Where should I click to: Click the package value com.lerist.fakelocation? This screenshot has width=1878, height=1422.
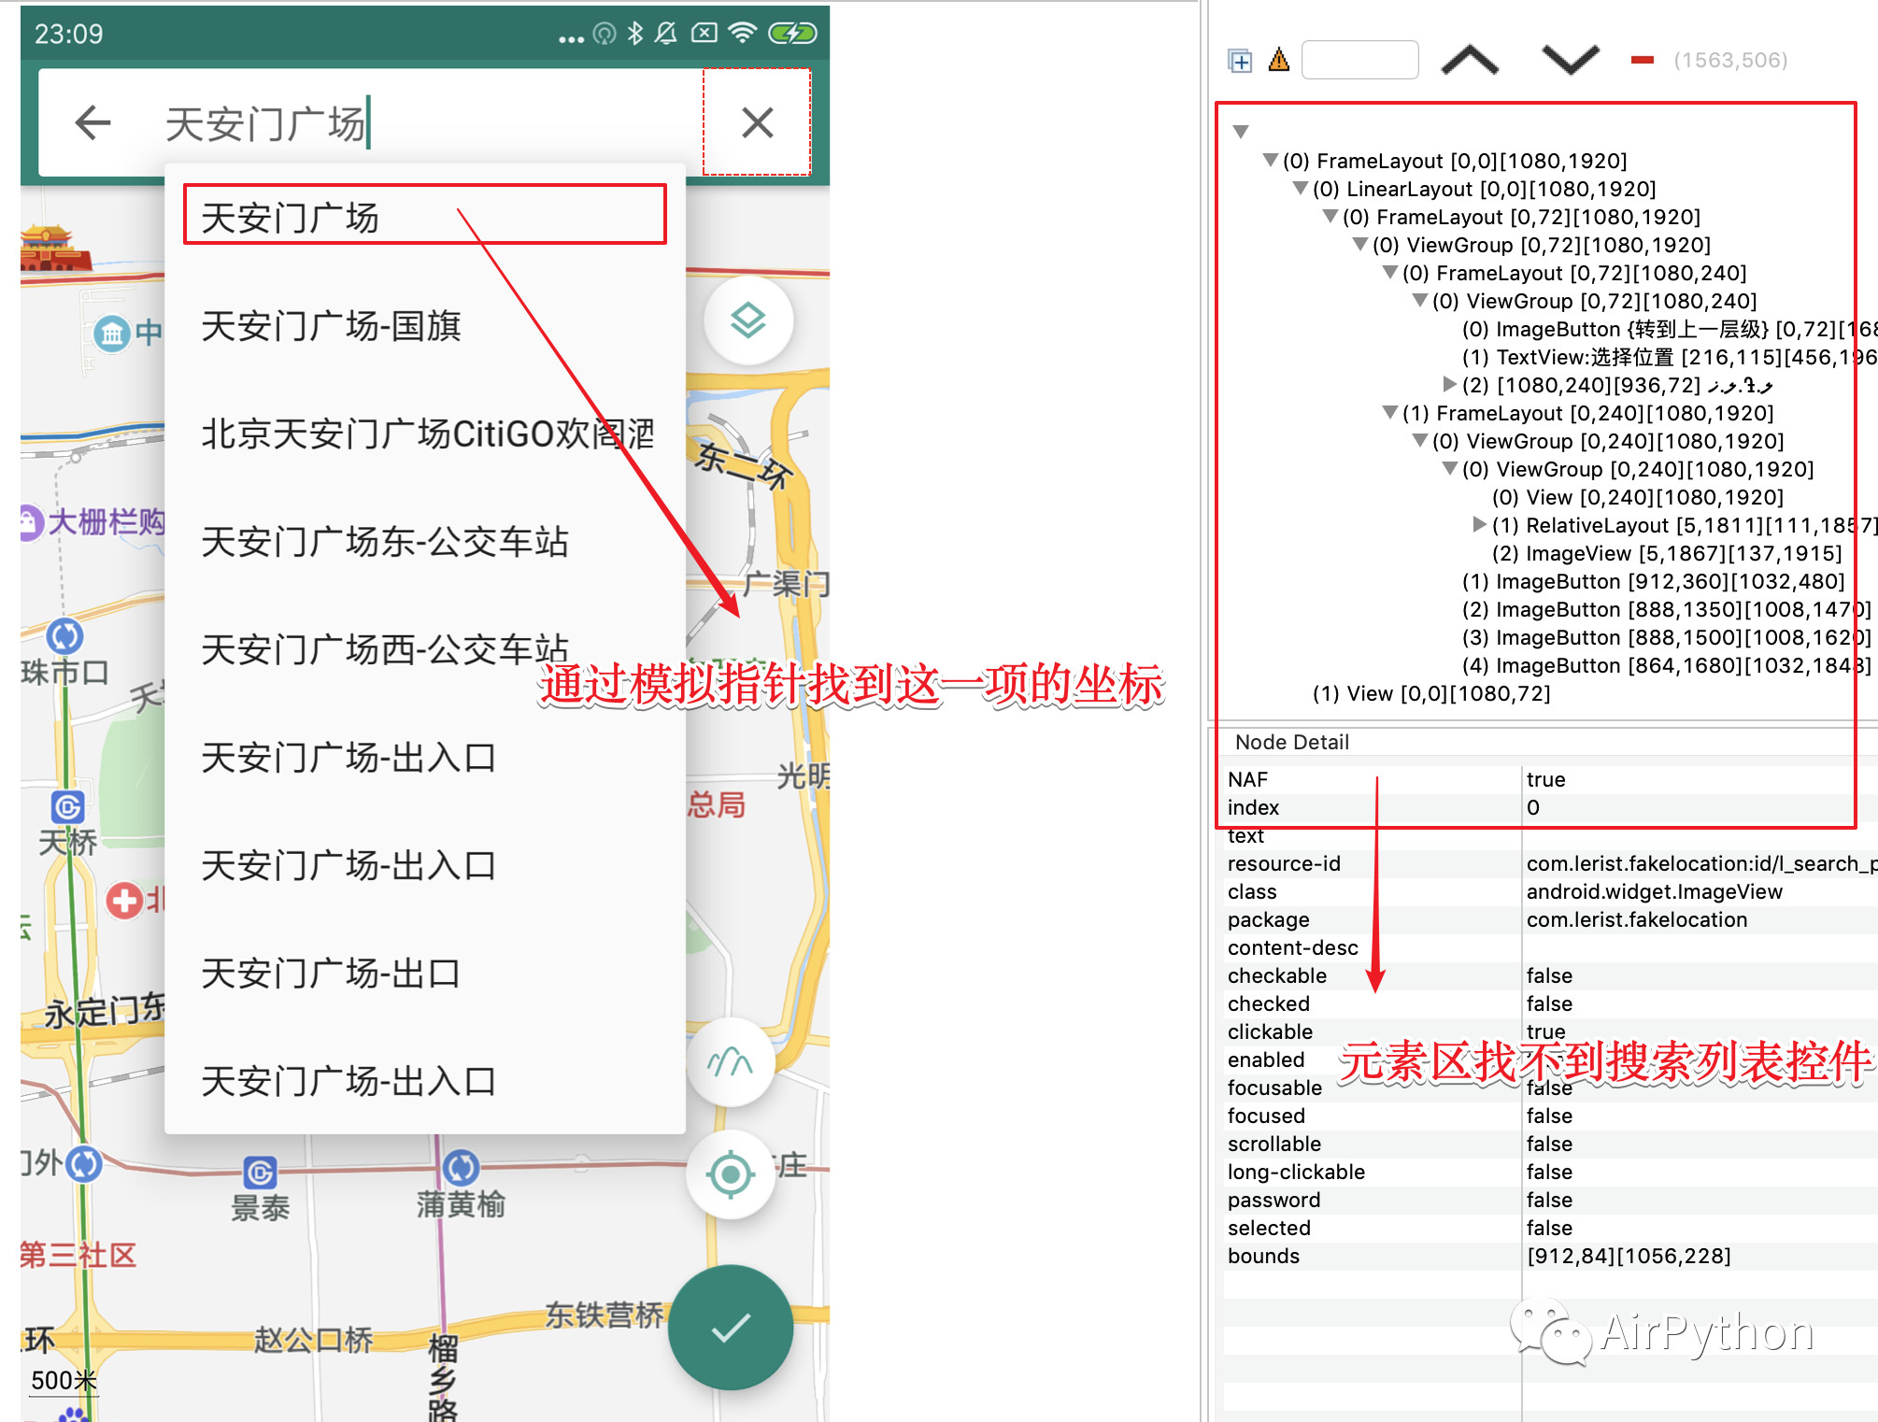[1636, 919]
